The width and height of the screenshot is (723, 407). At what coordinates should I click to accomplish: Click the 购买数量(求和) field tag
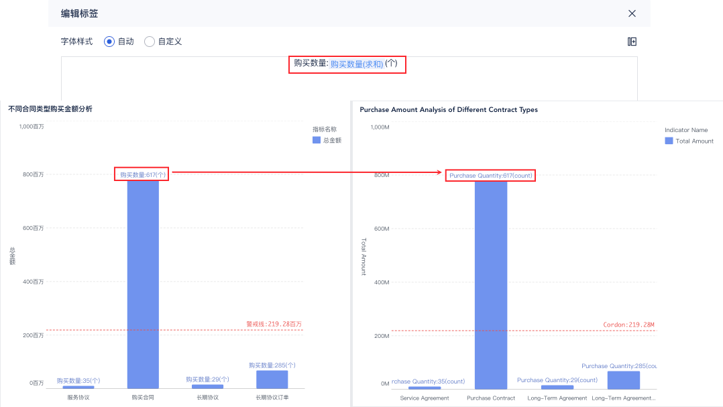[357, 64]
